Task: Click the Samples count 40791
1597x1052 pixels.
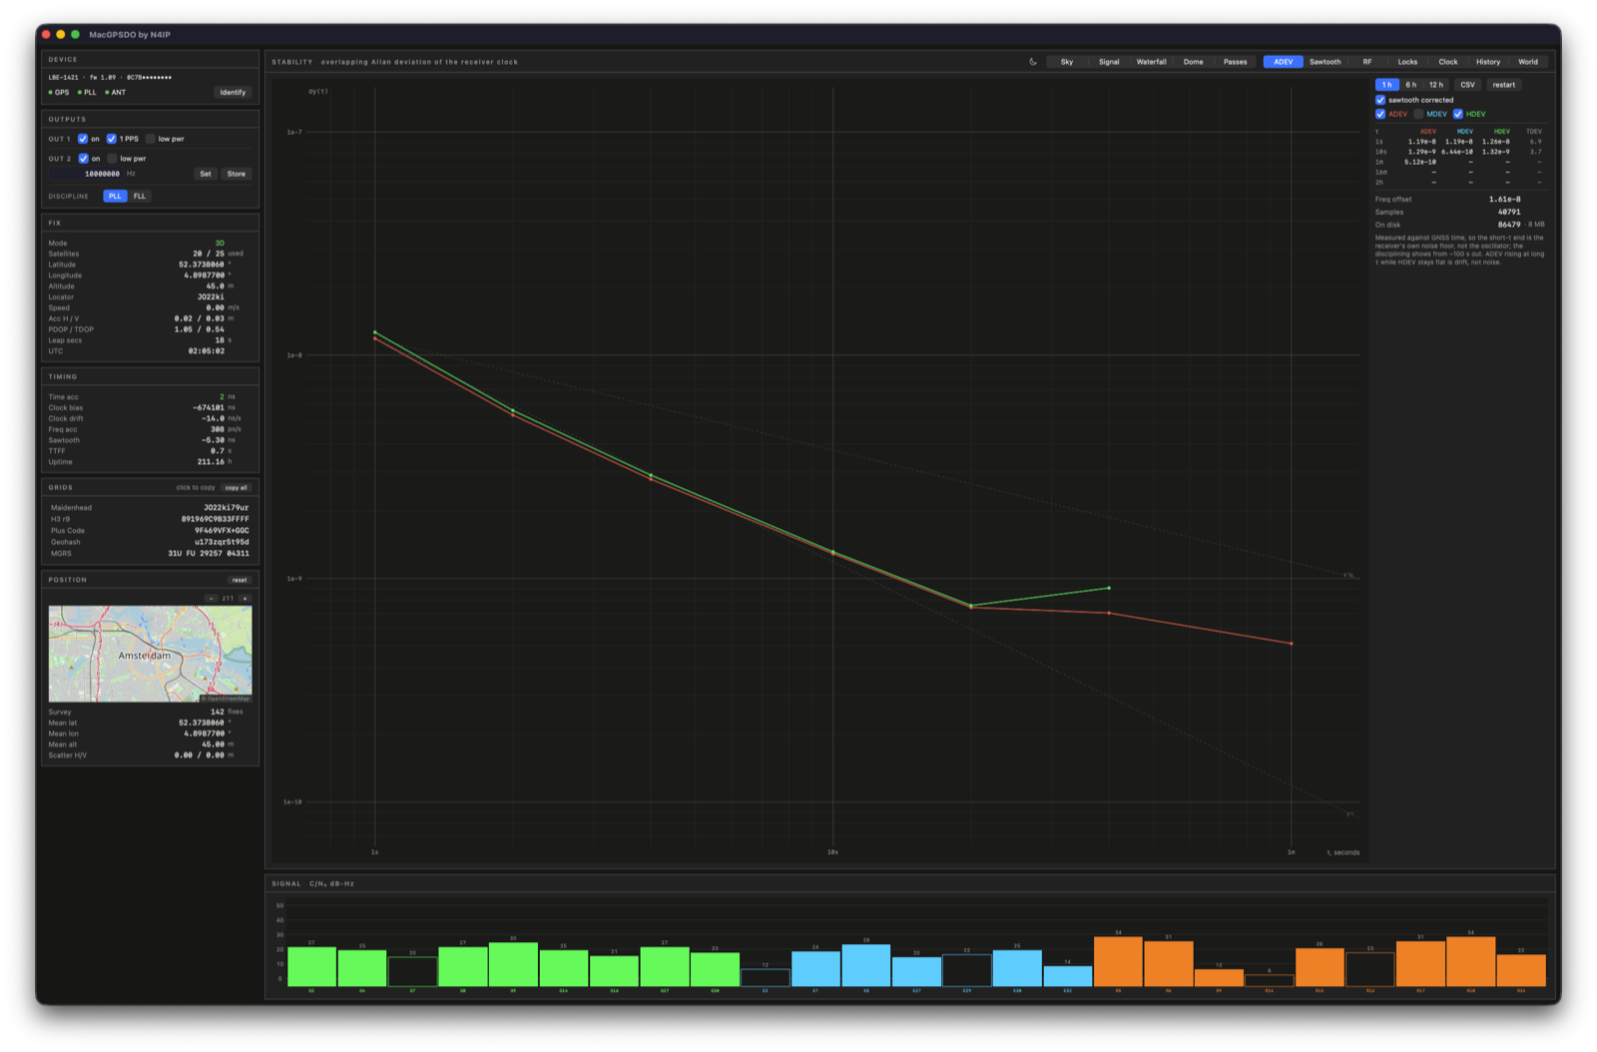Action: (1509, 212)
